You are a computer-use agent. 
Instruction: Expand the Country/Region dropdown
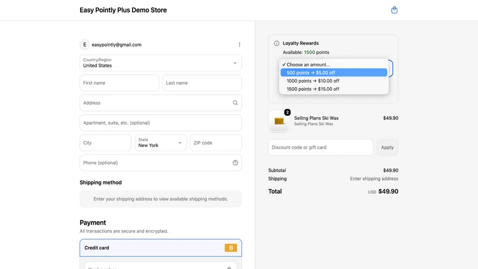161,63
